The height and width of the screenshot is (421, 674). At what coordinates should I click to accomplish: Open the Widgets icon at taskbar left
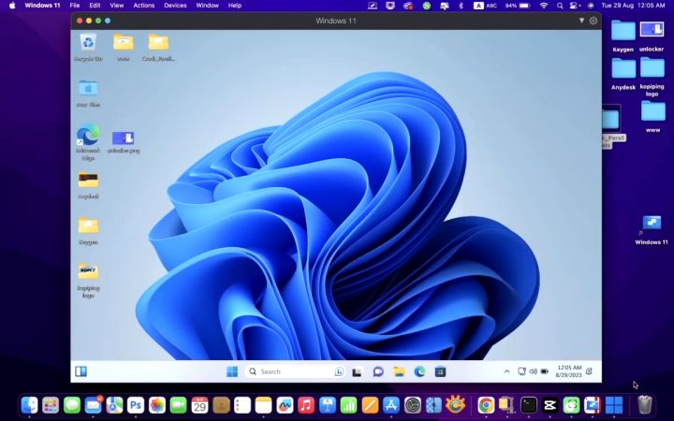point(81,371)
